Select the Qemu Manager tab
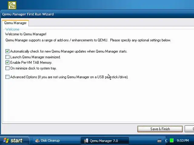Screen dimensions: 194x145 [x=15, y=23]
